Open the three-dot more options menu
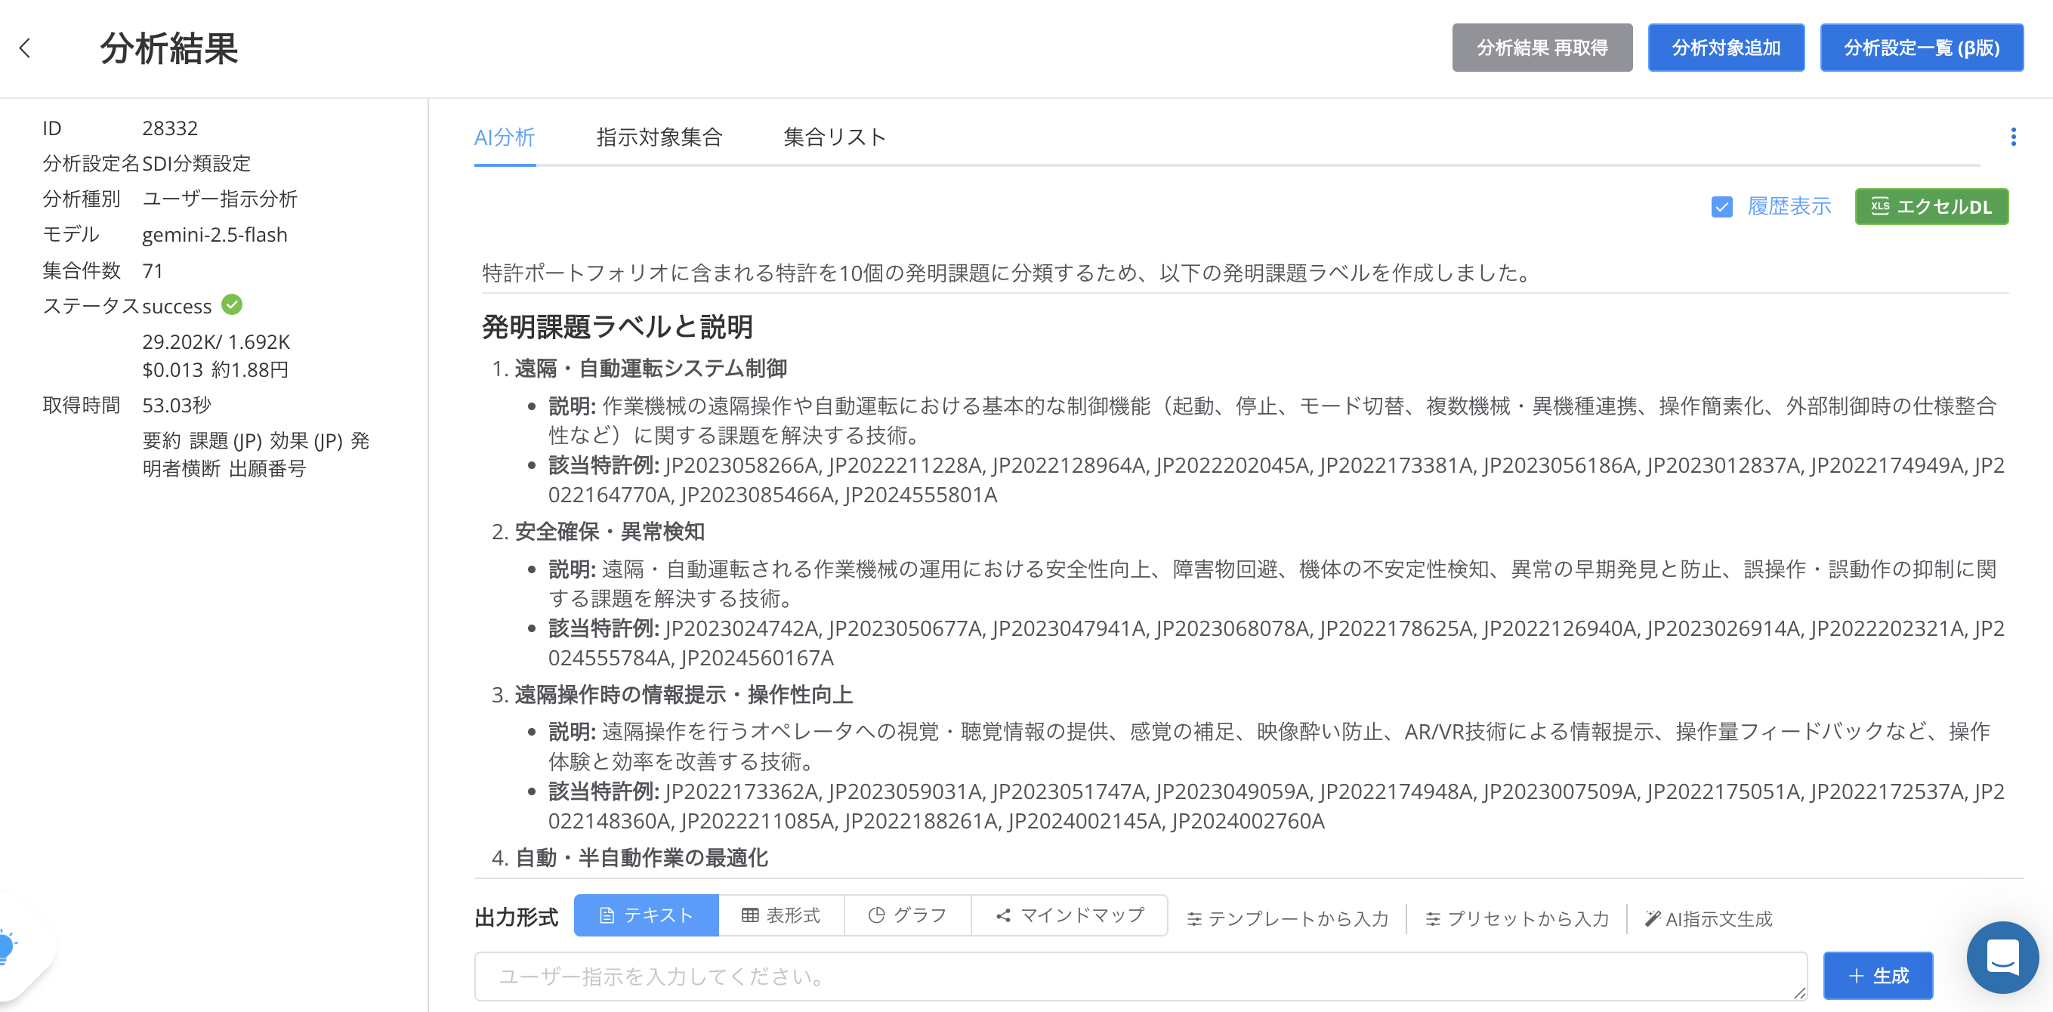The image size is (2053, 1012). pos(2013,137)
